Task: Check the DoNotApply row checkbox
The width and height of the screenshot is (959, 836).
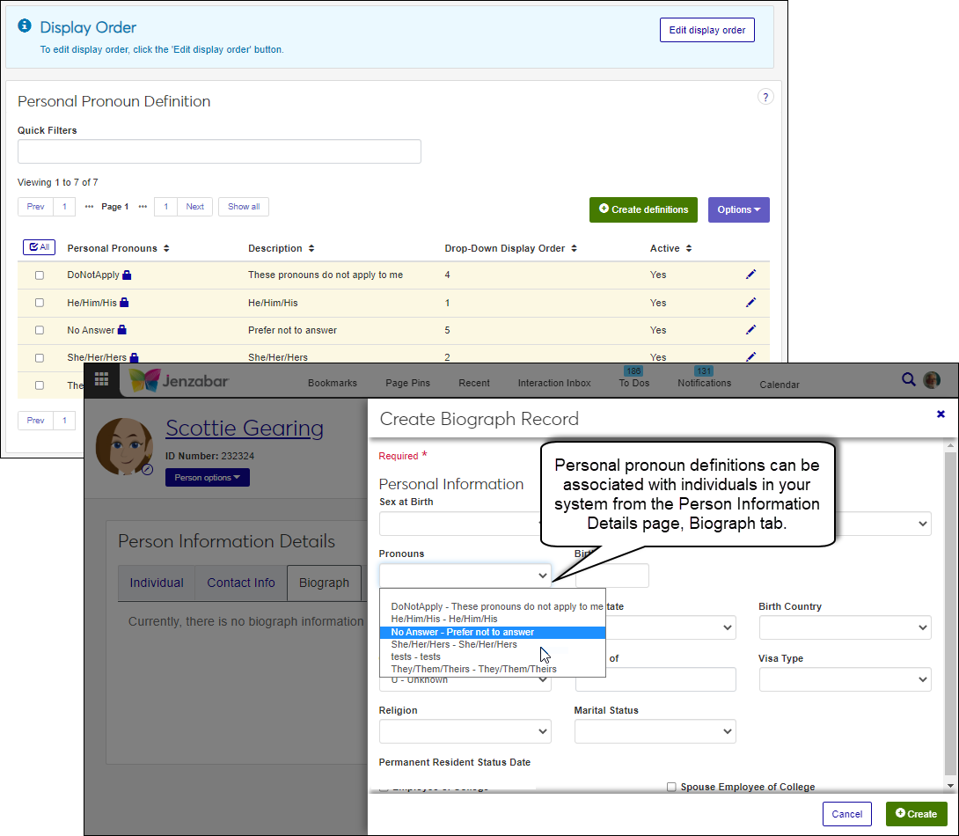Action: pyautogui.click(x=39, y=275)
